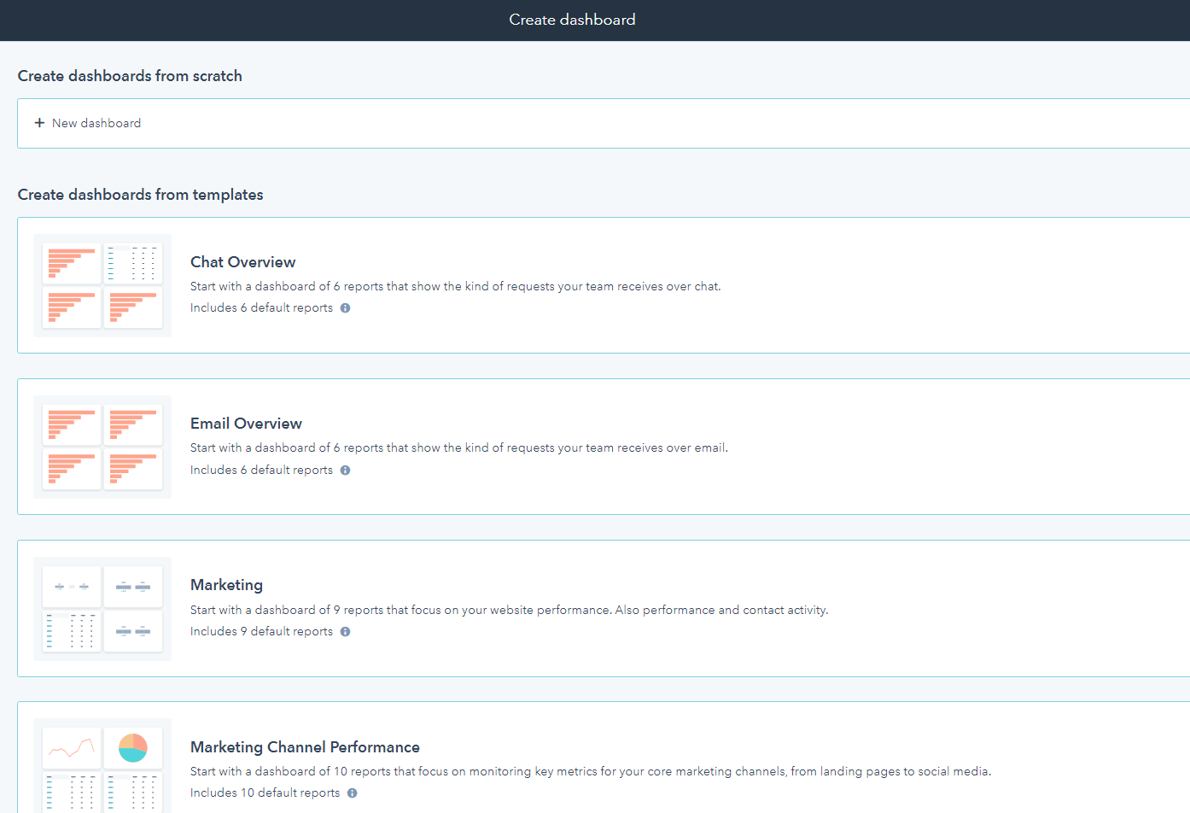Open the New dashboard option
Viewport: 1190px width, 813px height.
(604, 123)
